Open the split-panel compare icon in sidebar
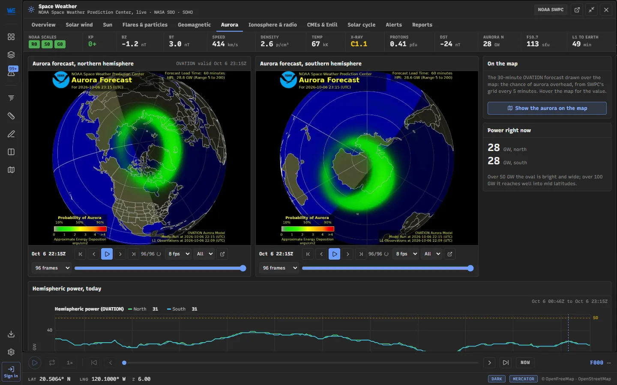Screen dimensions: 617x385 coord(11,152)
